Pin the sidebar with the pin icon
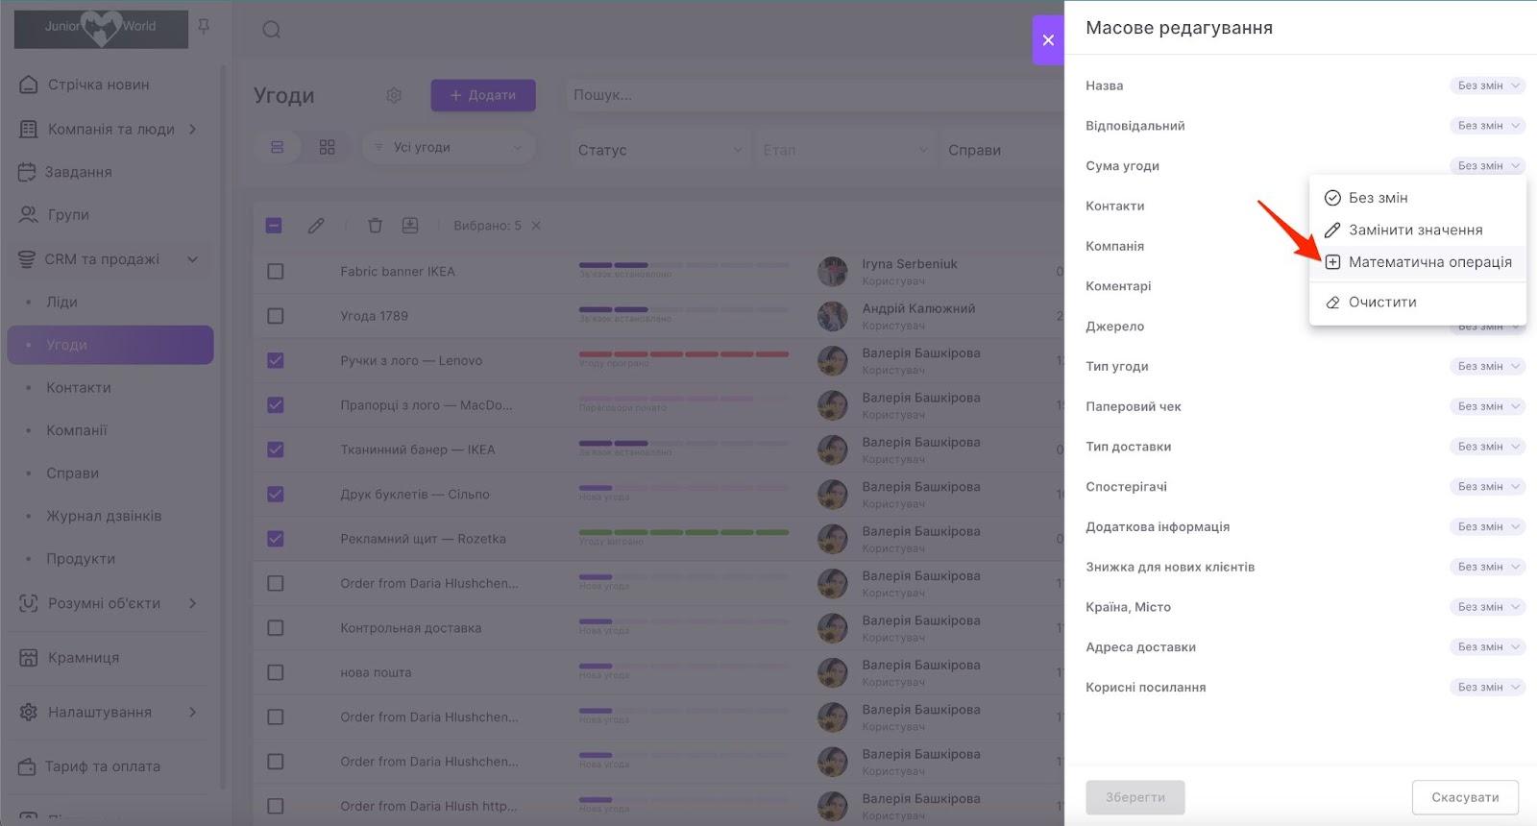This screenshot has height=826, width=1537. tap(204, 27)
